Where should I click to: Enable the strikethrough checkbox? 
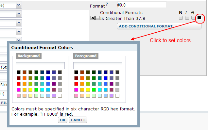pyautogui.click(x=193, y=18)
